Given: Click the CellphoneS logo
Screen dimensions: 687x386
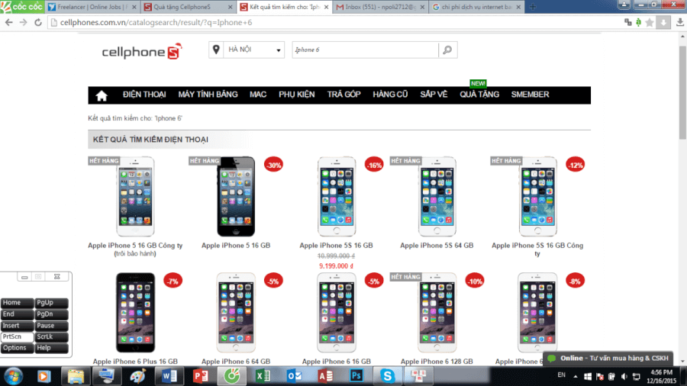Looking at the screenshot, I should pos(141,51).
